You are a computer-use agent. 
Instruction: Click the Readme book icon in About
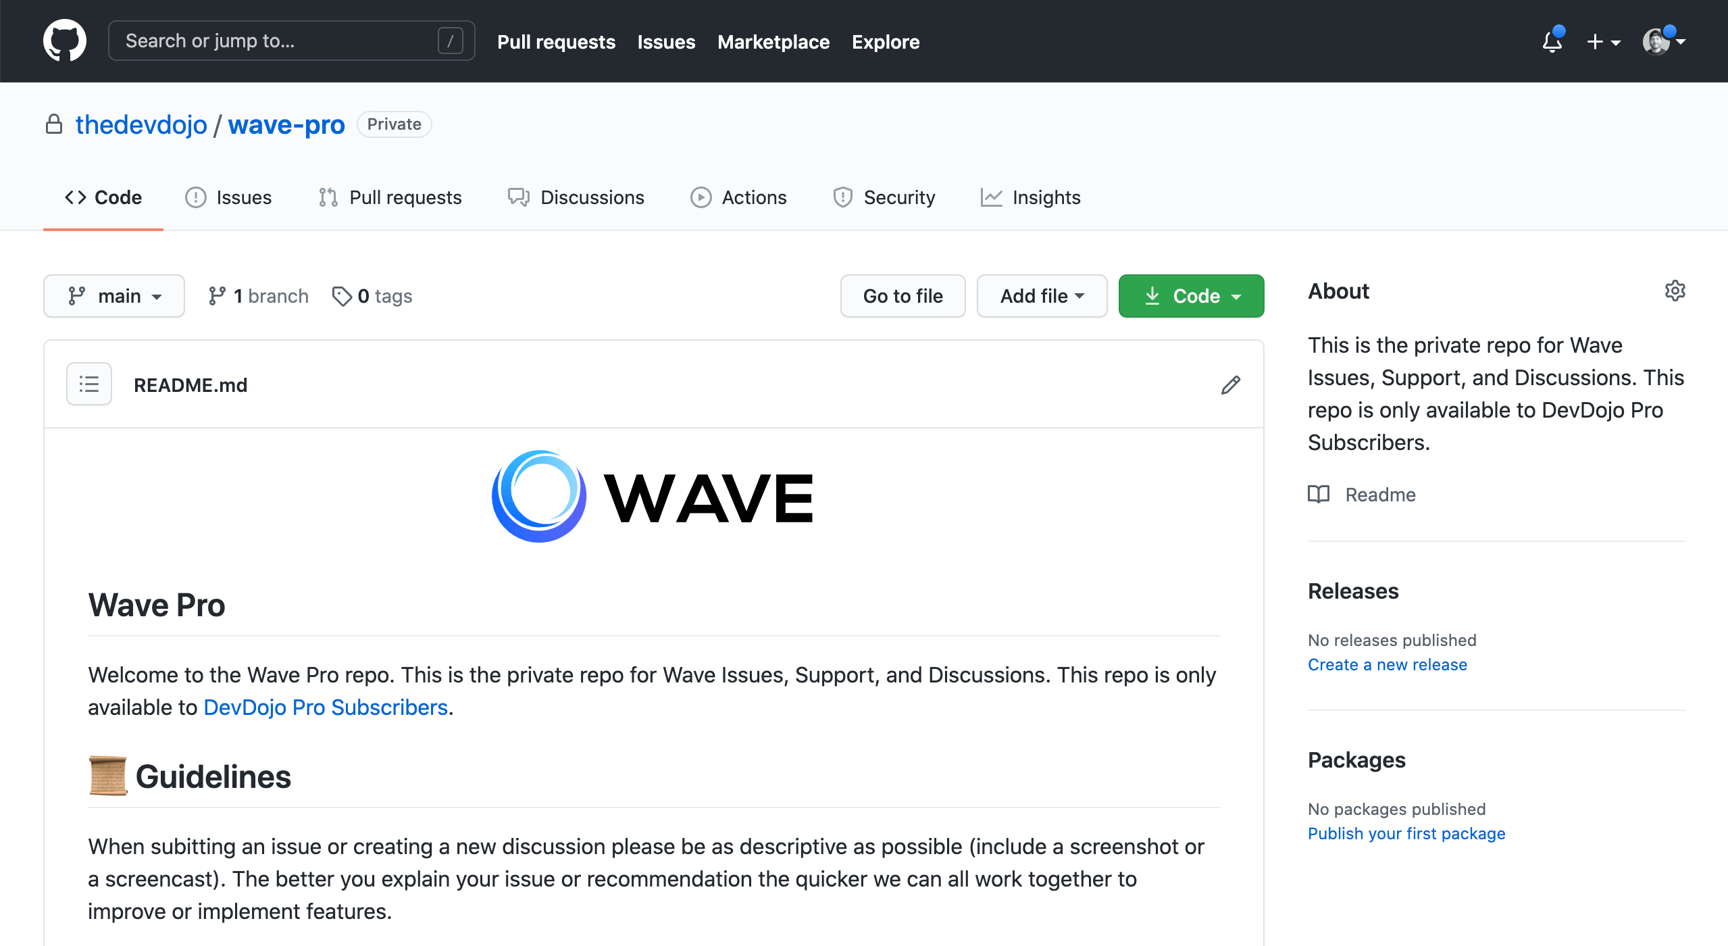(x=1318, y=494)
